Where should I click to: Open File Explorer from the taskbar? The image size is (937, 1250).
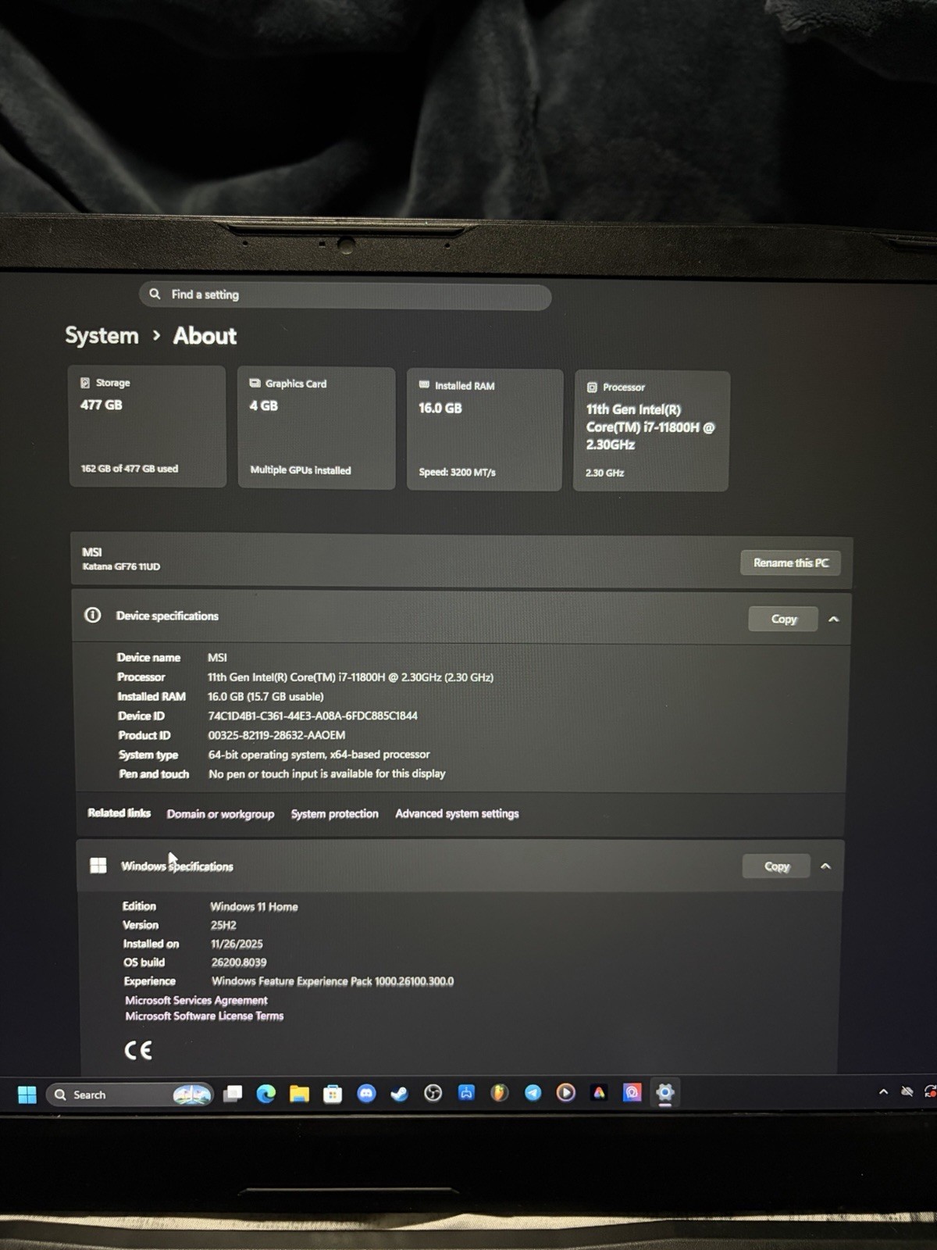coord(299,1094)
